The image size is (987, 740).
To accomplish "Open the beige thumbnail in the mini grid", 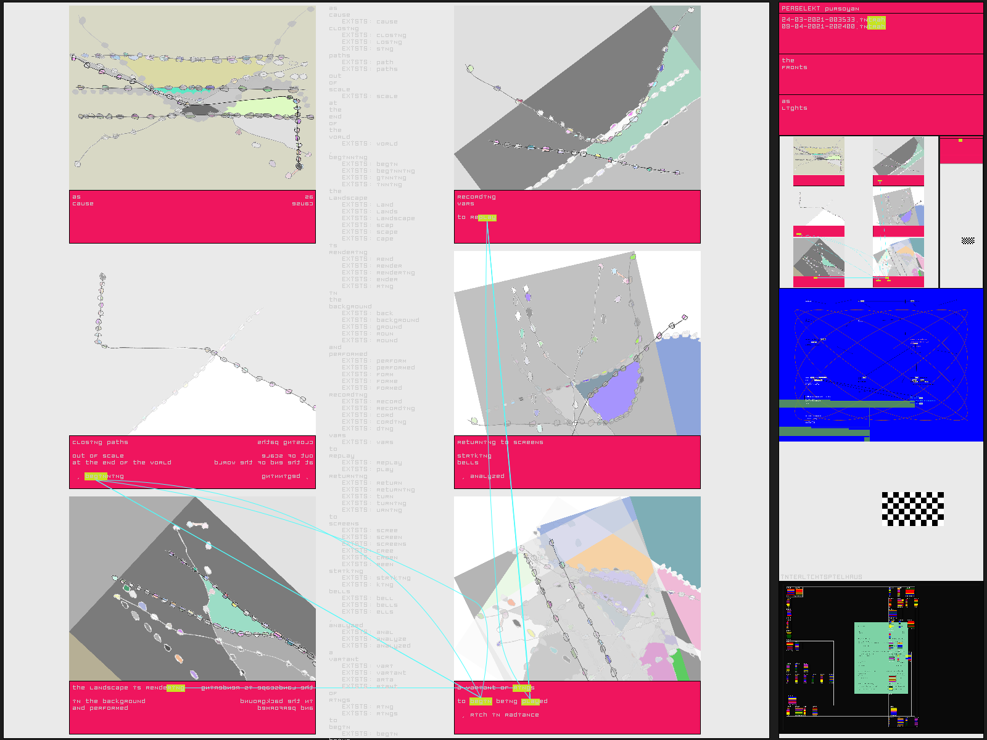I will [819, 156].
